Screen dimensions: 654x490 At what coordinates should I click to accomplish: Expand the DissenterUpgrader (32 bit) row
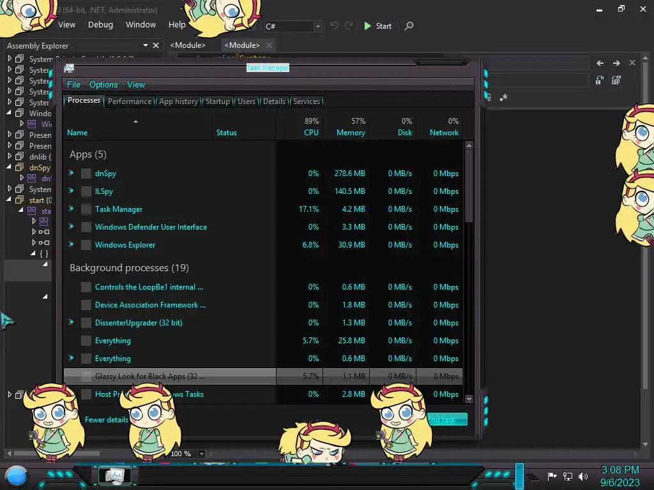pyautogui.click(x=71, y=322)
